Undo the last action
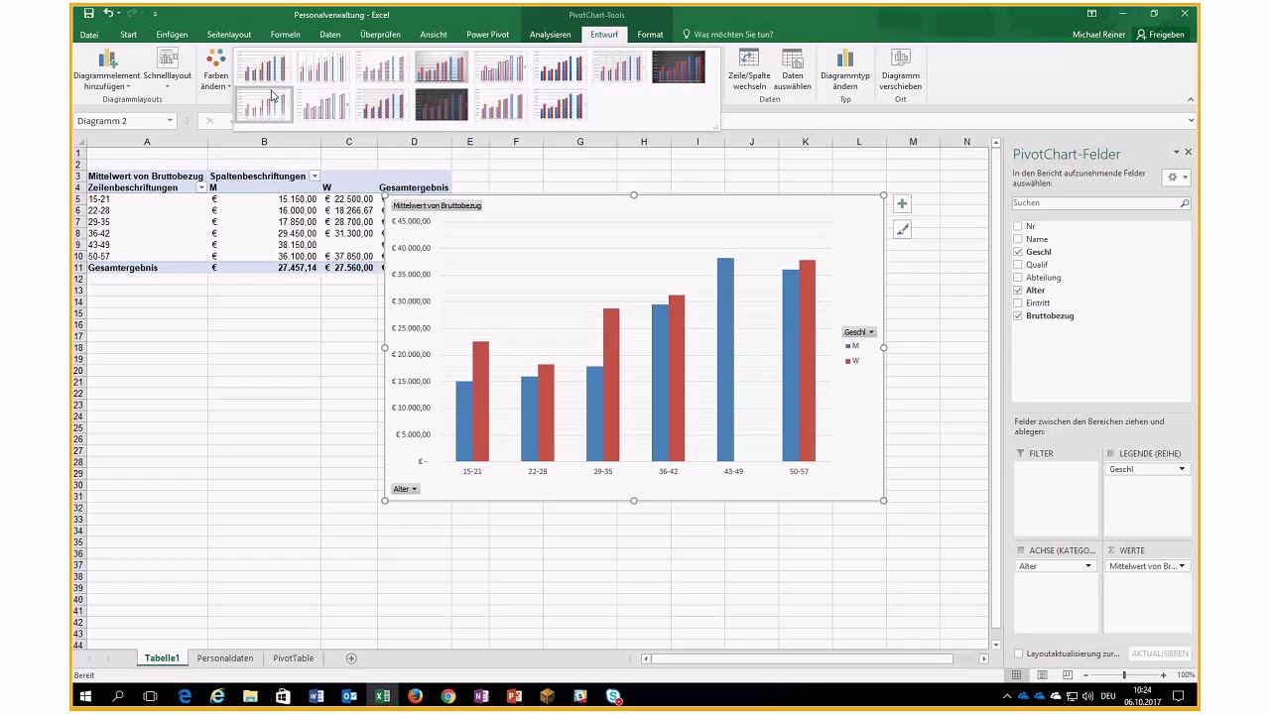1270x714 pixels. point(109,14)
